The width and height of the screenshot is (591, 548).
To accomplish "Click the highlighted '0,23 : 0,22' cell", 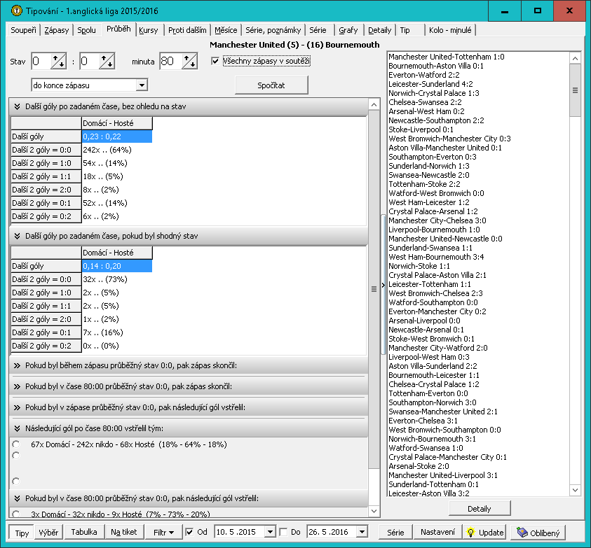I will 117,136.
